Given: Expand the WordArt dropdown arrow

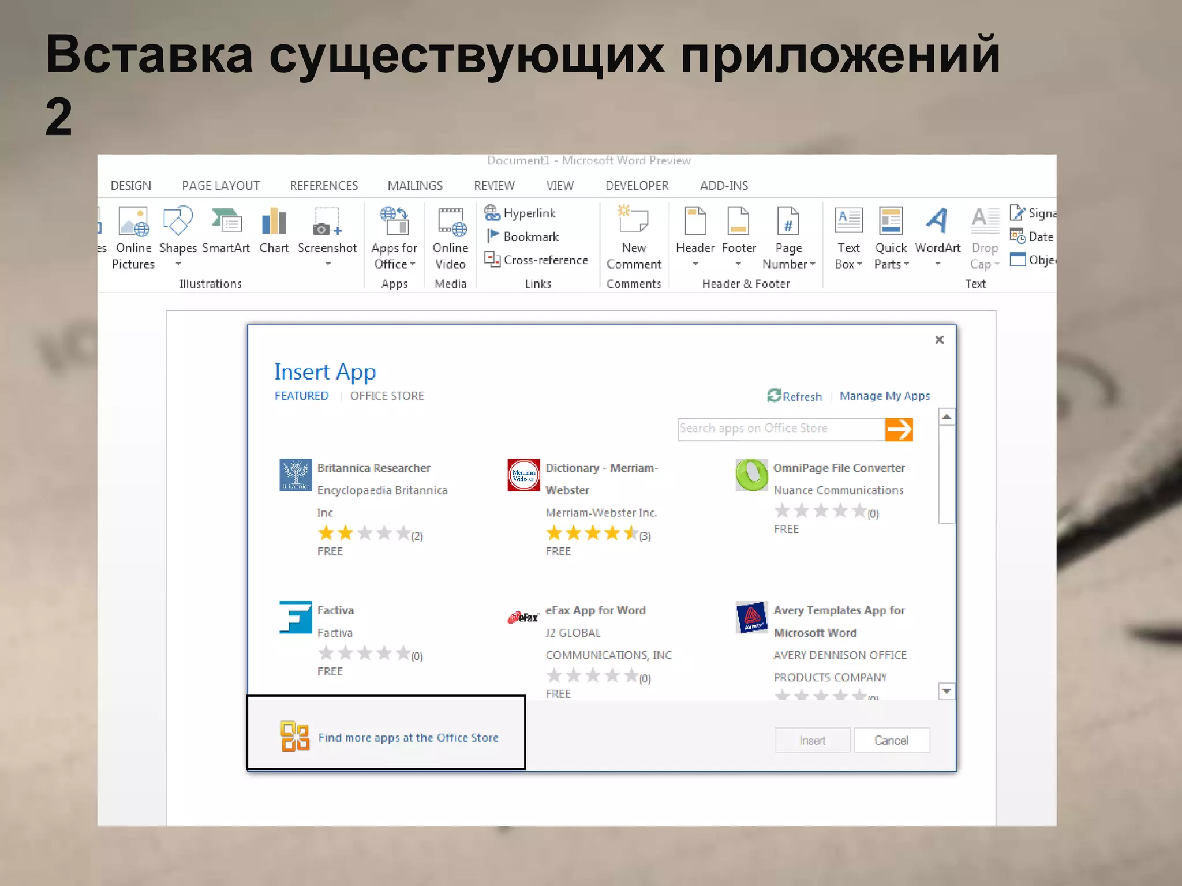Looking at the screenshot, I should tap(938, 264).
